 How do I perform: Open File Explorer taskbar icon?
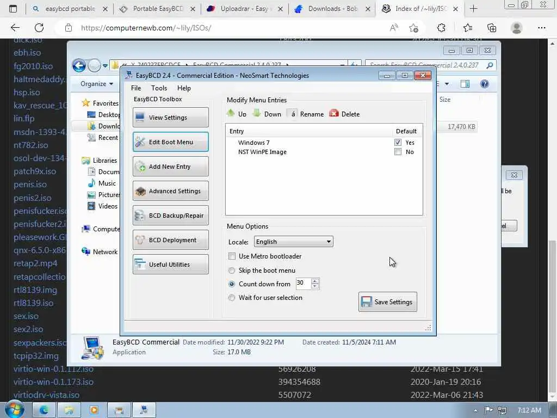click(x=69, y=410)
